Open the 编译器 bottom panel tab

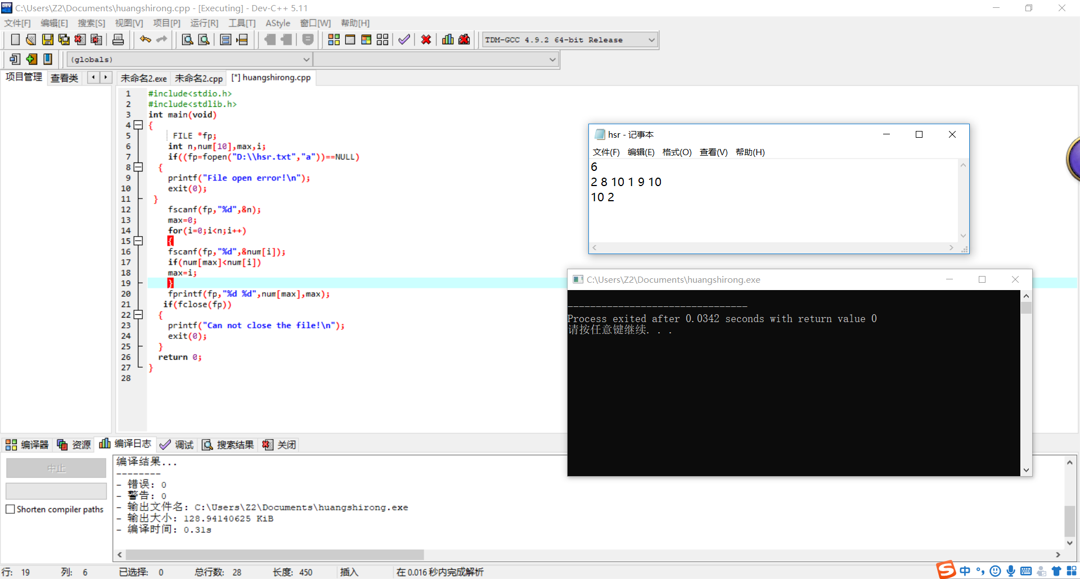[27, 445]
